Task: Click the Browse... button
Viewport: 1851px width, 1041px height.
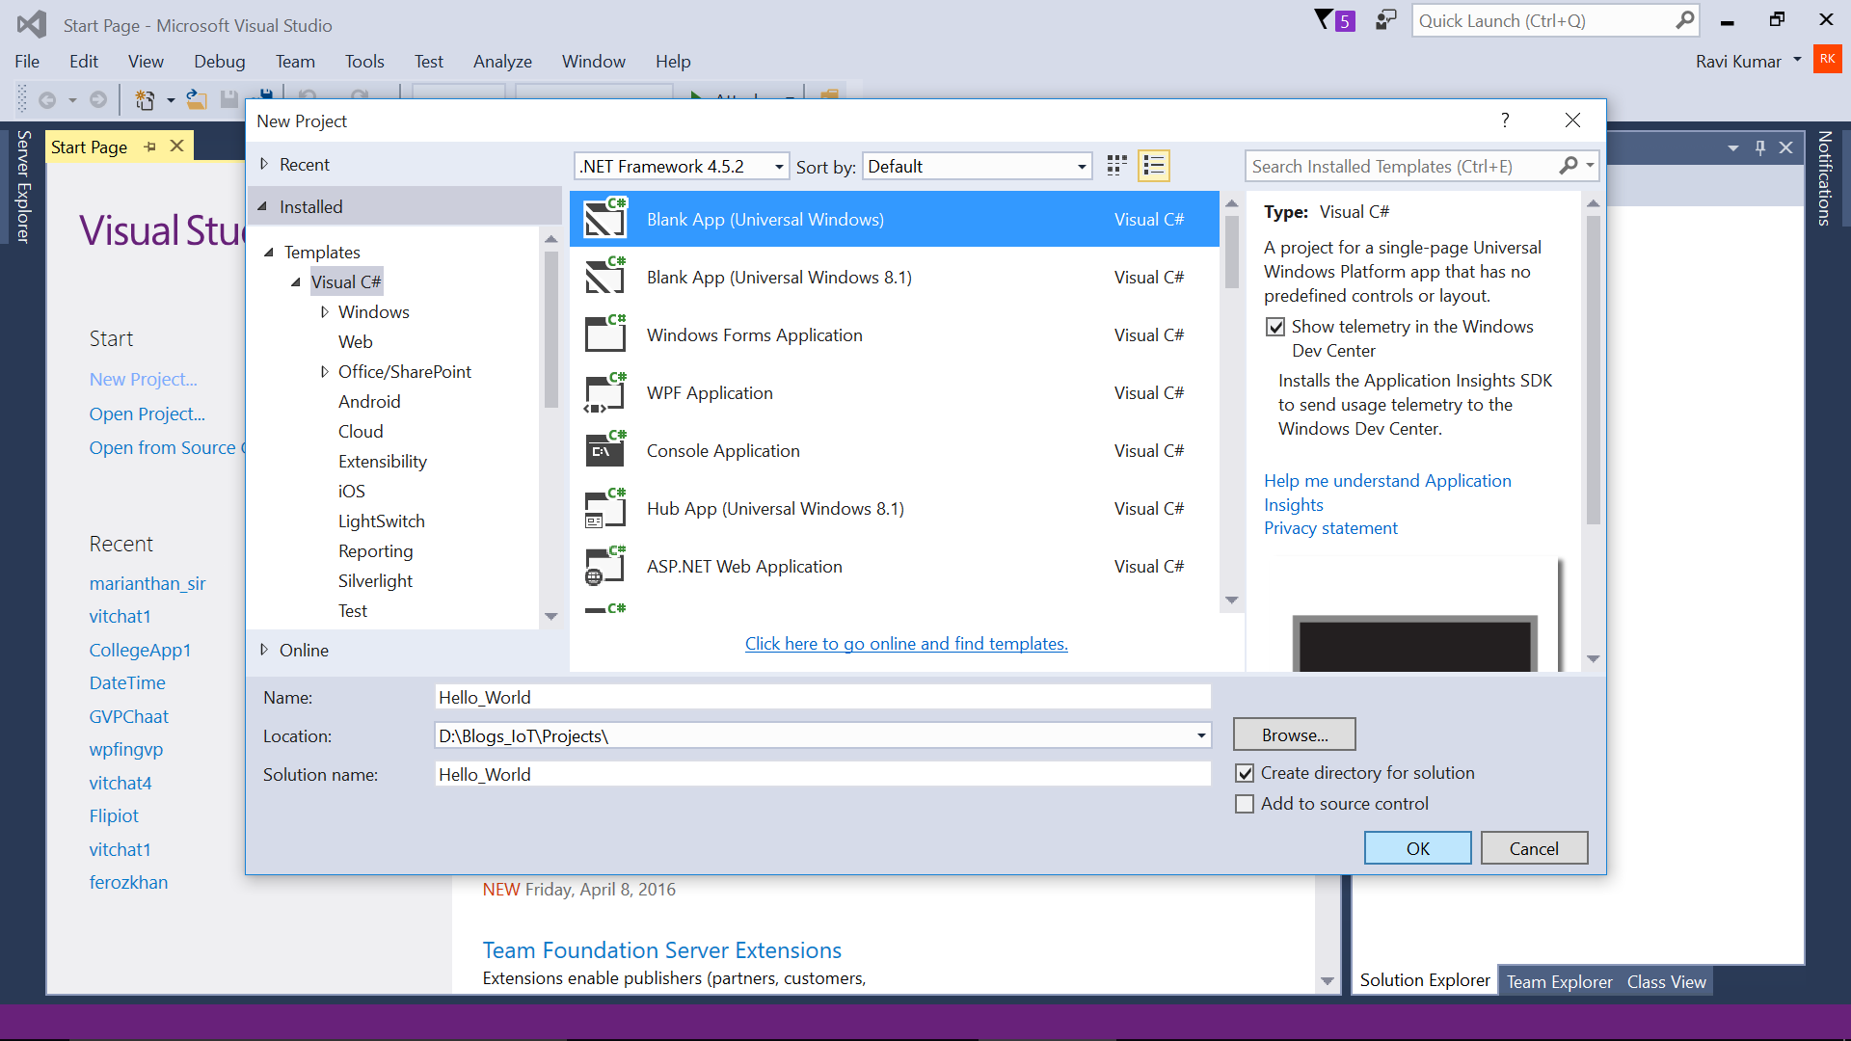Action: (x=1294, y=734)
